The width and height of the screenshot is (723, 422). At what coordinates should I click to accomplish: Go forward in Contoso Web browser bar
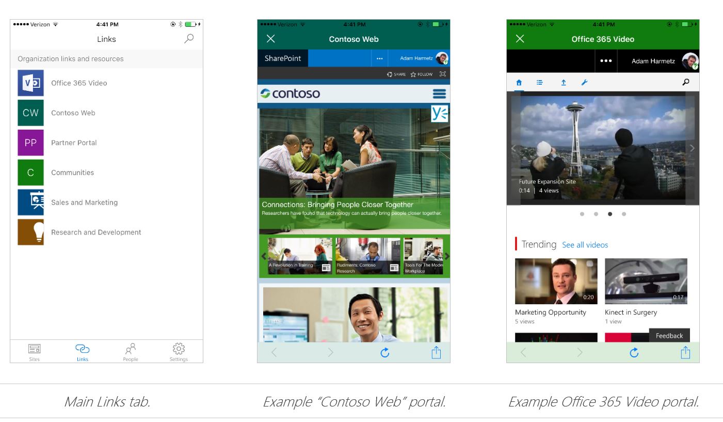coord(330,353)
